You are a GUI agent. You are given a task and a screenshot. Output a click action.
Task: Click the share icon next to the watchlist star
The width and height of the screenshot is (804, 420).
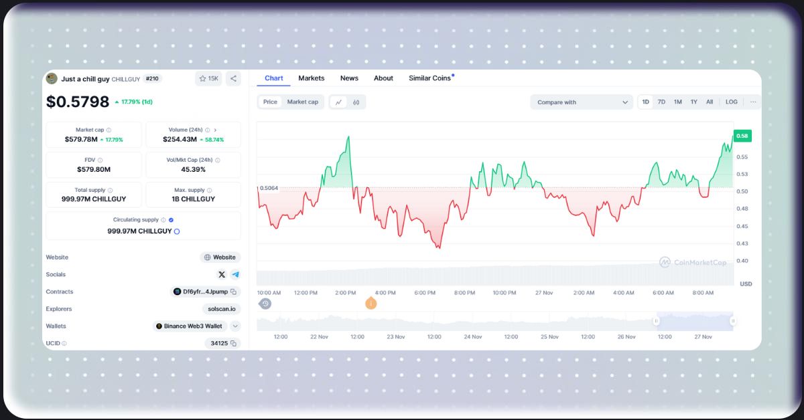pyautogui.click(x=233, y=78)
